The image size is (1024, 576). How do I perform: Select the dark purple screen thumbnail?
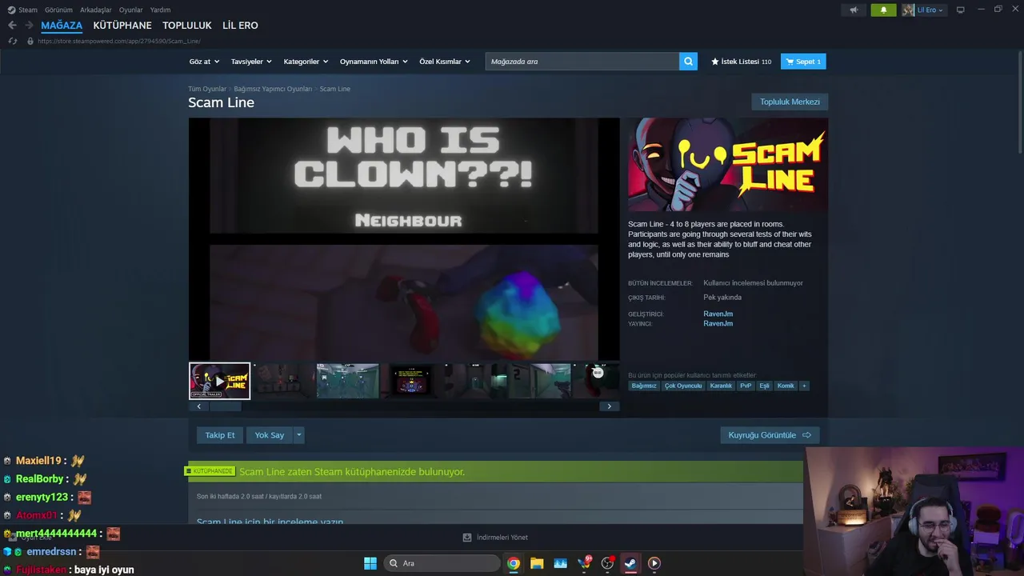[411, 381]
